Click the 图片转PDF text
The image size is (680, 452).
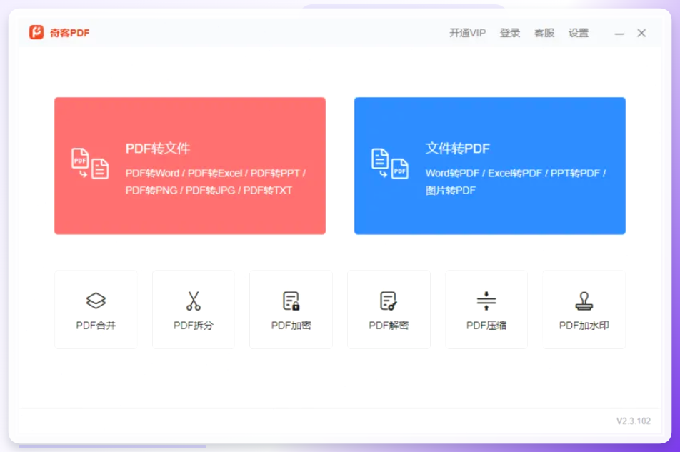tap(451, 190)
